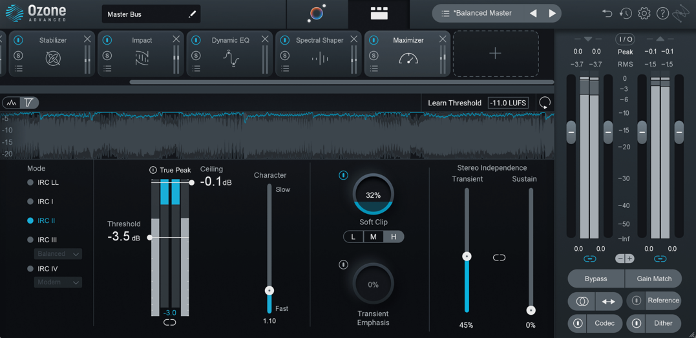Toggle True Peak limiting
696x338 pixels.
pos(153,170)
